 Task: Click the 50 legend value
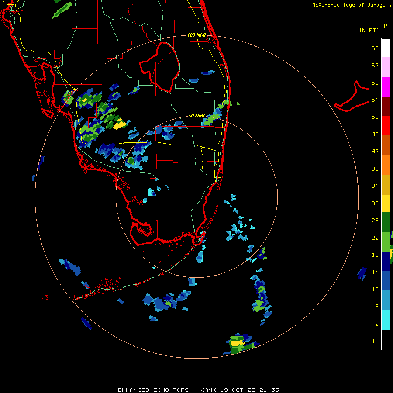click(375, 117)
